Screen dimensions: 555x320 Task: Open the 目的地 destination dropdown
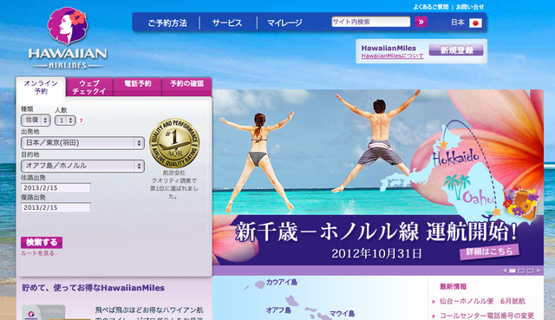click(x=82, y=166)
